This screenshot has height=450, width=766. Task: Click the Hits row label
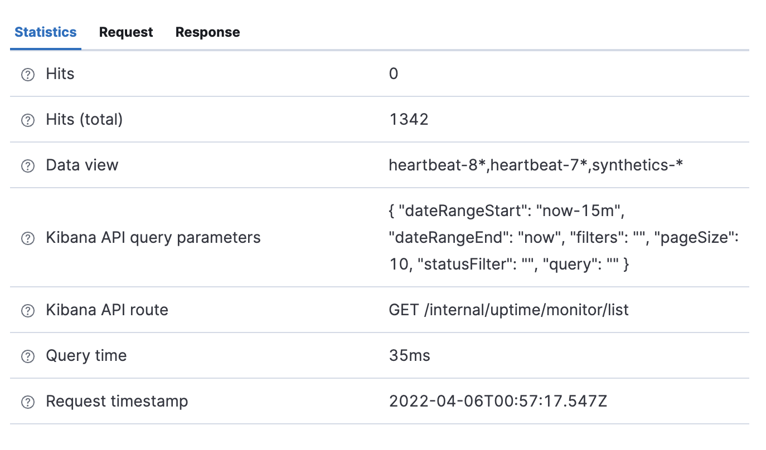pyautogui.click(x=60, y=74)
